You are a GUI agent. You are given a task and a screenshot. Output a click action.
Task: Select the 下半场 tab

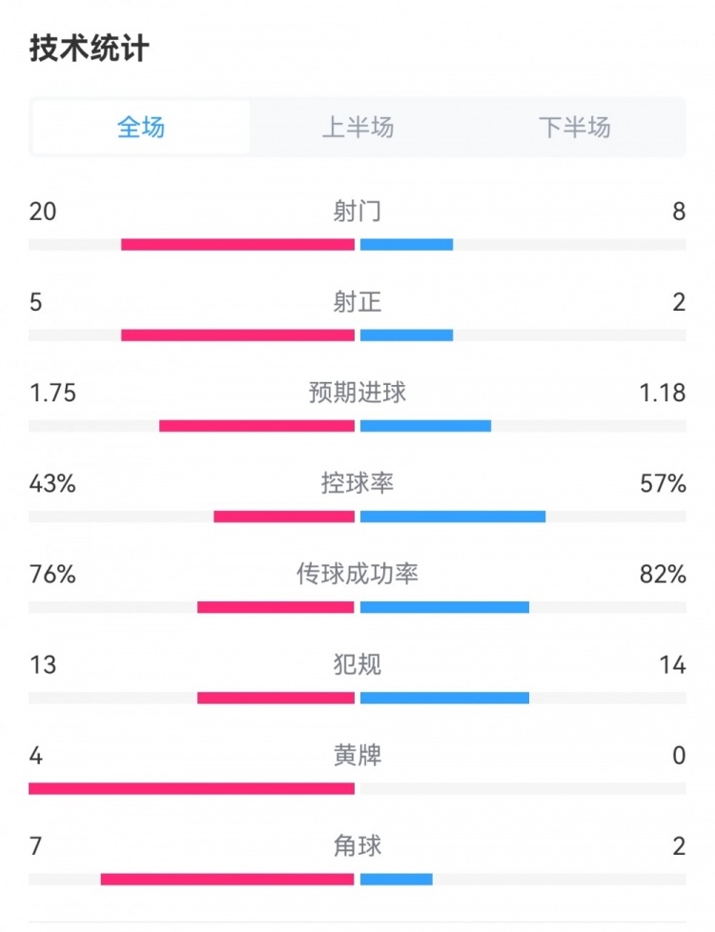pos(574,127)
